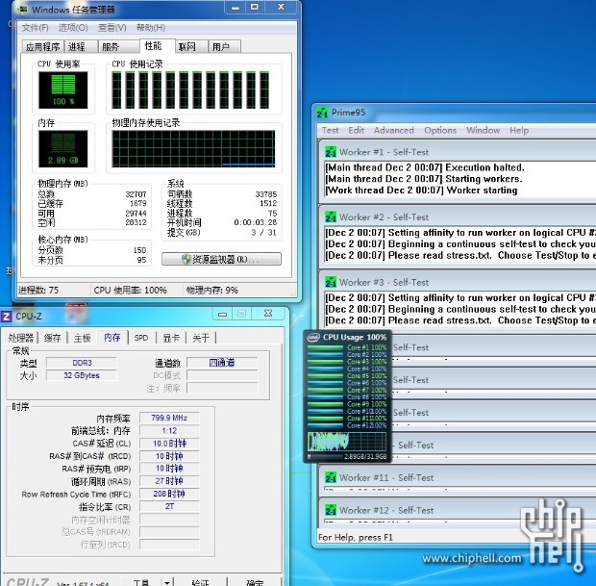Open Prime95 Test menu
The height and width of the screenshot is (586, 596).
[x=330, y=130]
